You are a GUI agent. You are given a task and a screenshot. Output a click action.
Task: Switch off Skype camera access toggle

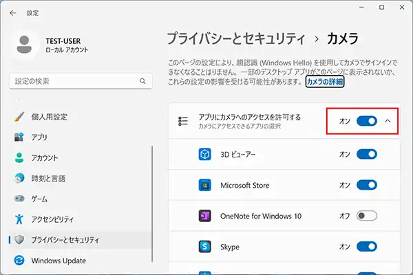[x=367, y=247]
